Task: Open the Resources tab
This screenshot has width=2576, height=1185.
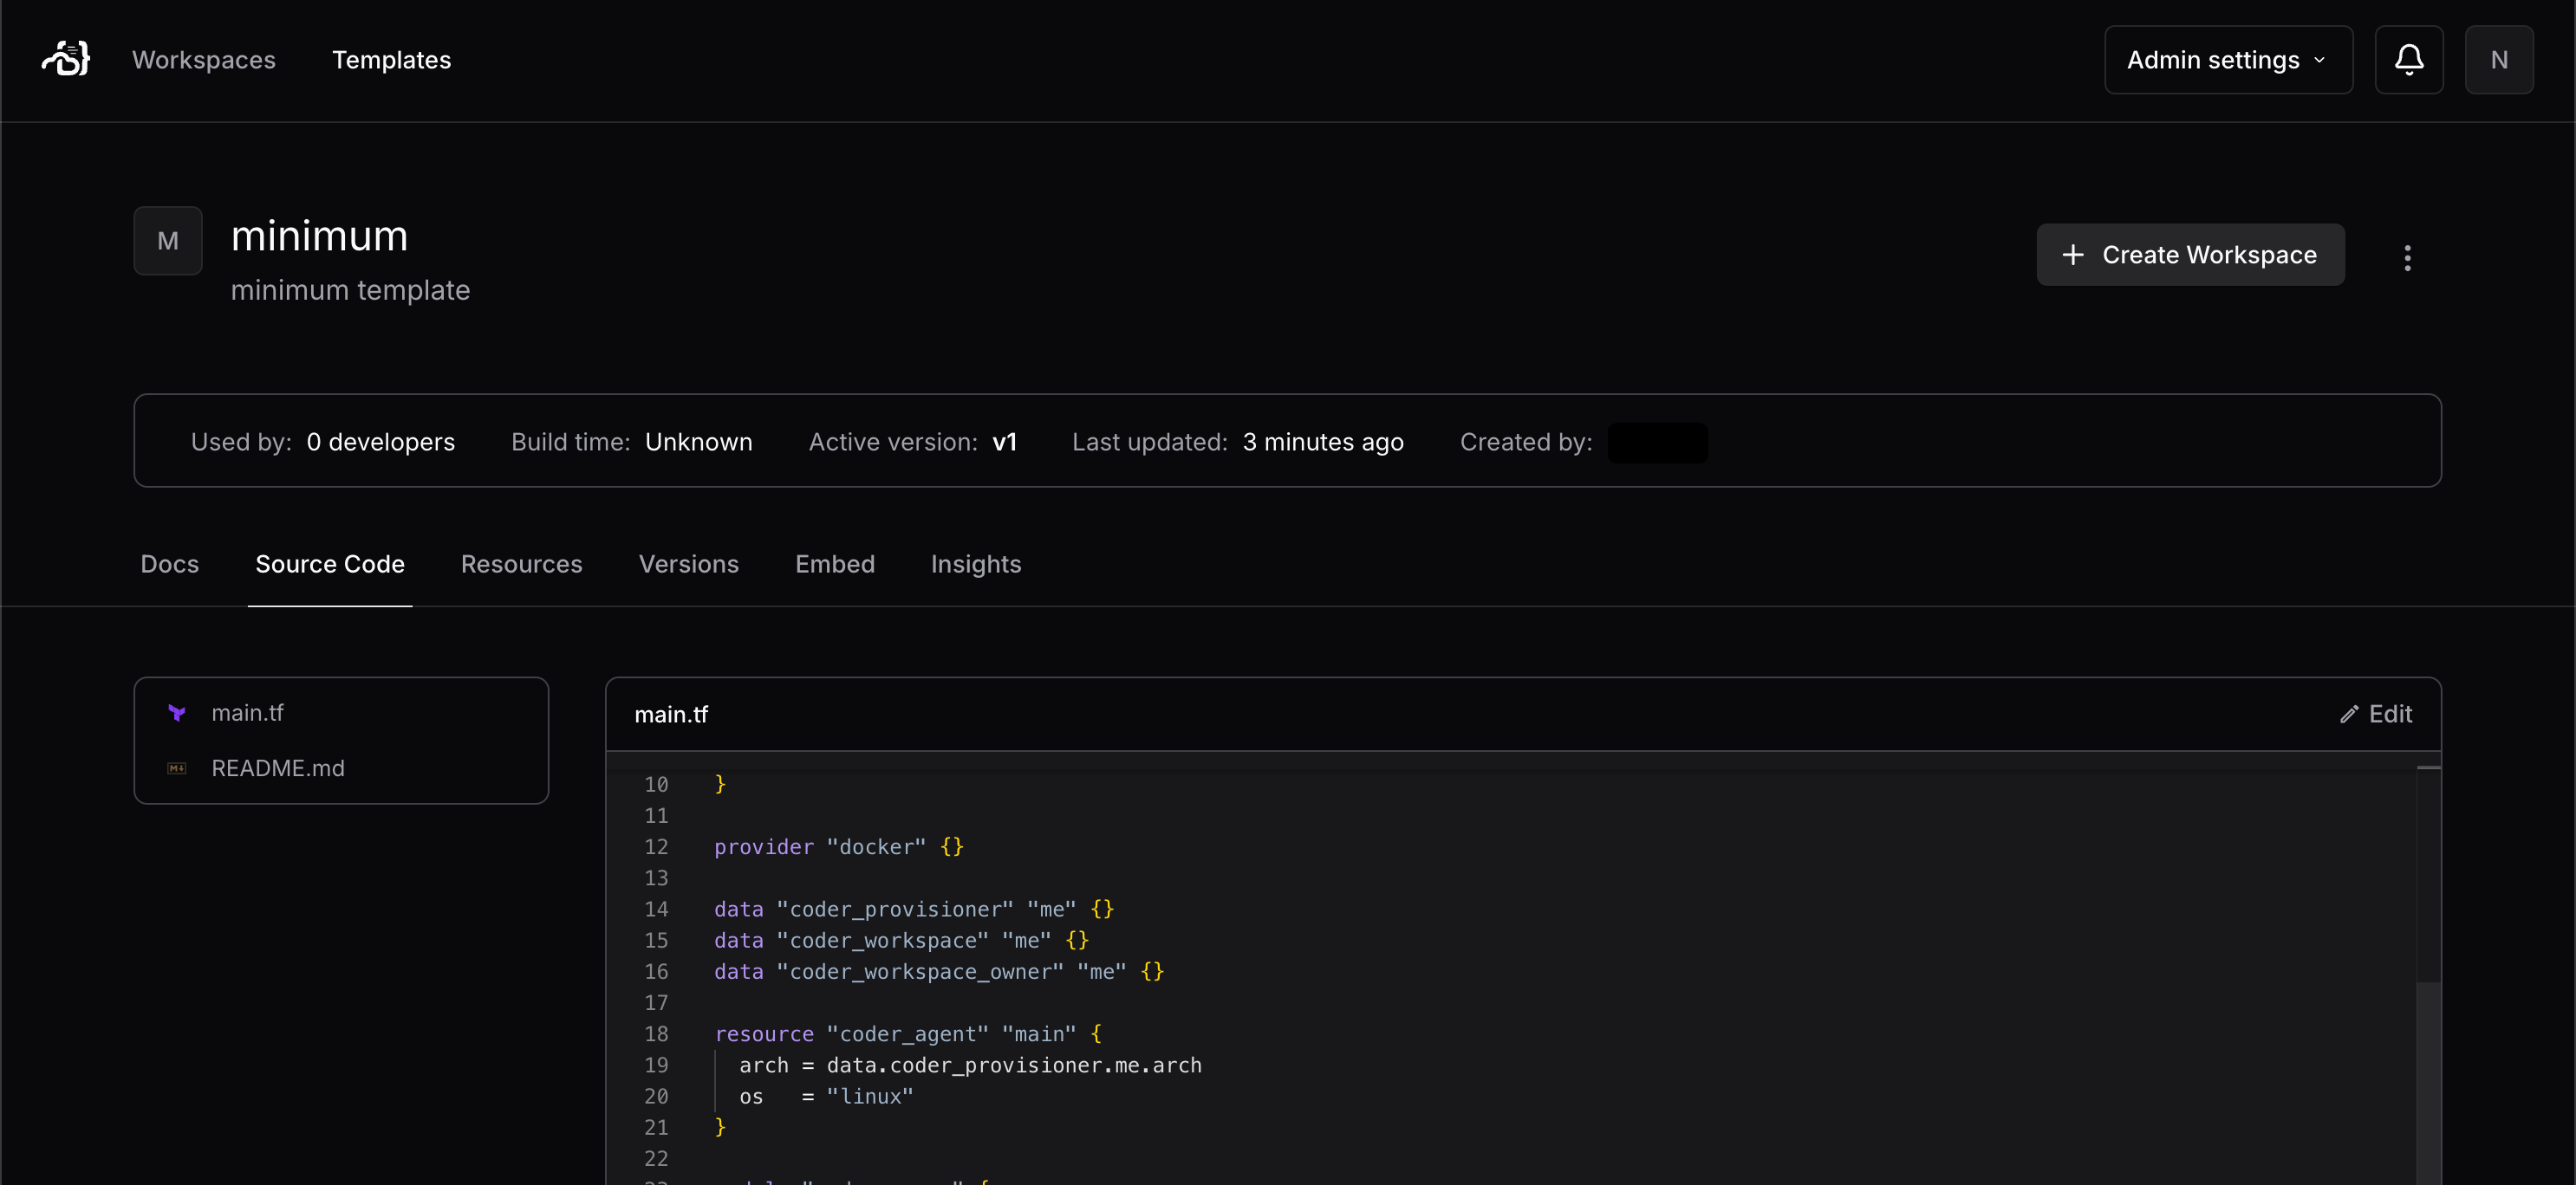Action: click(521, 565)
